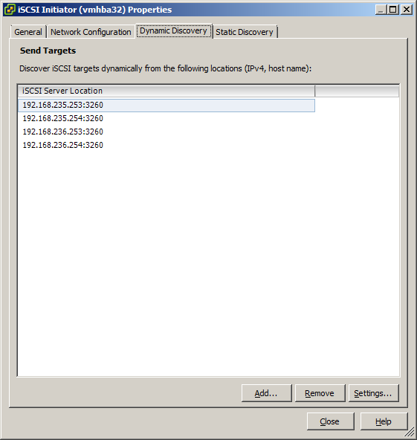
Task: Minimize the iSCSI Initiator Properties window
Action: [x=381, y=10]
